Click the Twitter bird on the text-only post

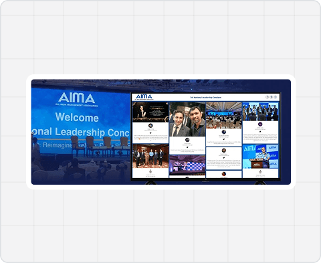click(x=224, y=157)
